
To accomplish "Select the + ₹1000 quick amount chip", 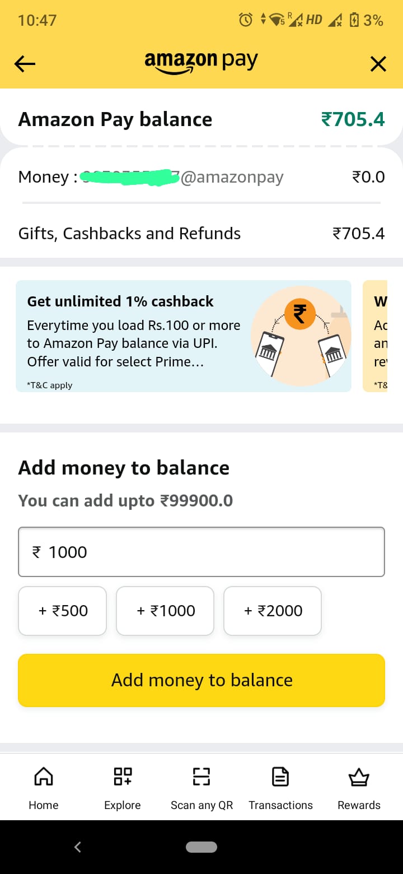I will coord(165,611).
